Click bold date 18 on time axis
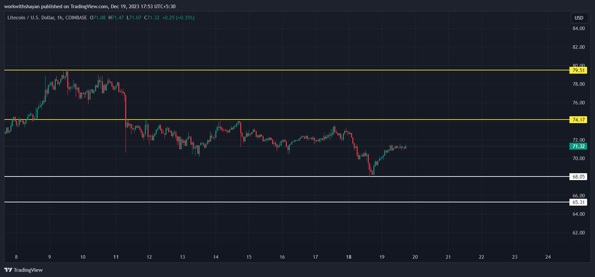Image resolution: width=595 pixels, height=277 pixels. point(348,257)
